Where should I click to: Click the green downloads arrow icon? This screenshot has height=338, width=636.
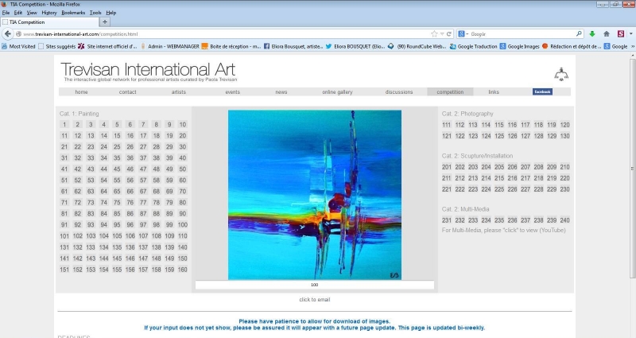[591, 34]
